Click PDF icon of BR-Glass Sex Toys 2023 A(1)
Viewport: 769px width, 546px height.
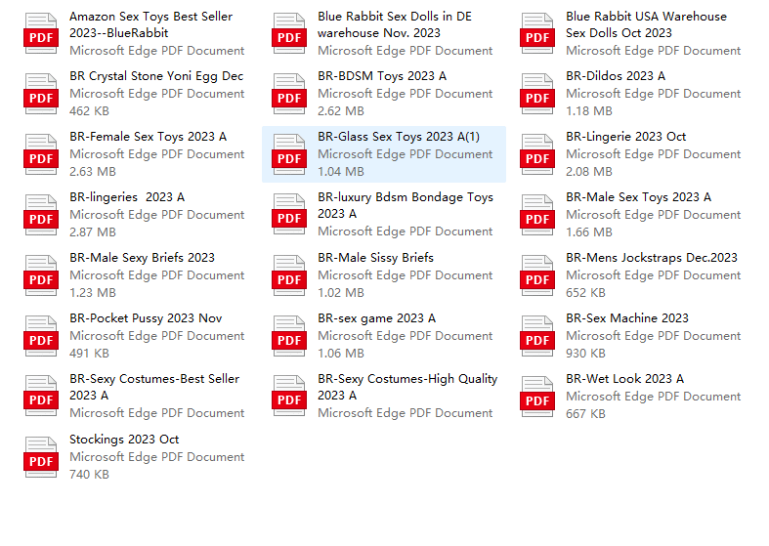[289, 155]
